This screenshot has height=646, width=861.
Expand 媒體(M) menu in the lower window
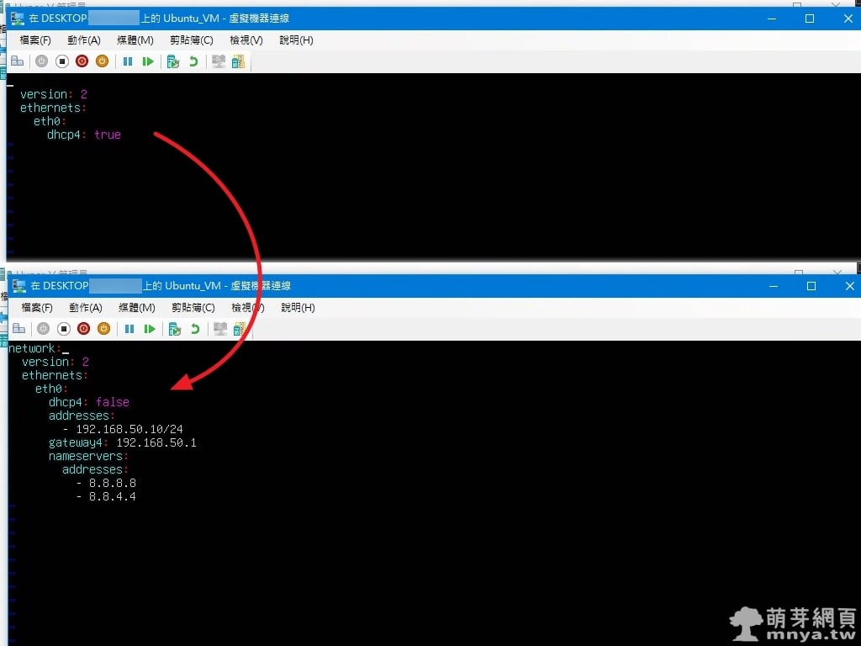point(136,308)
